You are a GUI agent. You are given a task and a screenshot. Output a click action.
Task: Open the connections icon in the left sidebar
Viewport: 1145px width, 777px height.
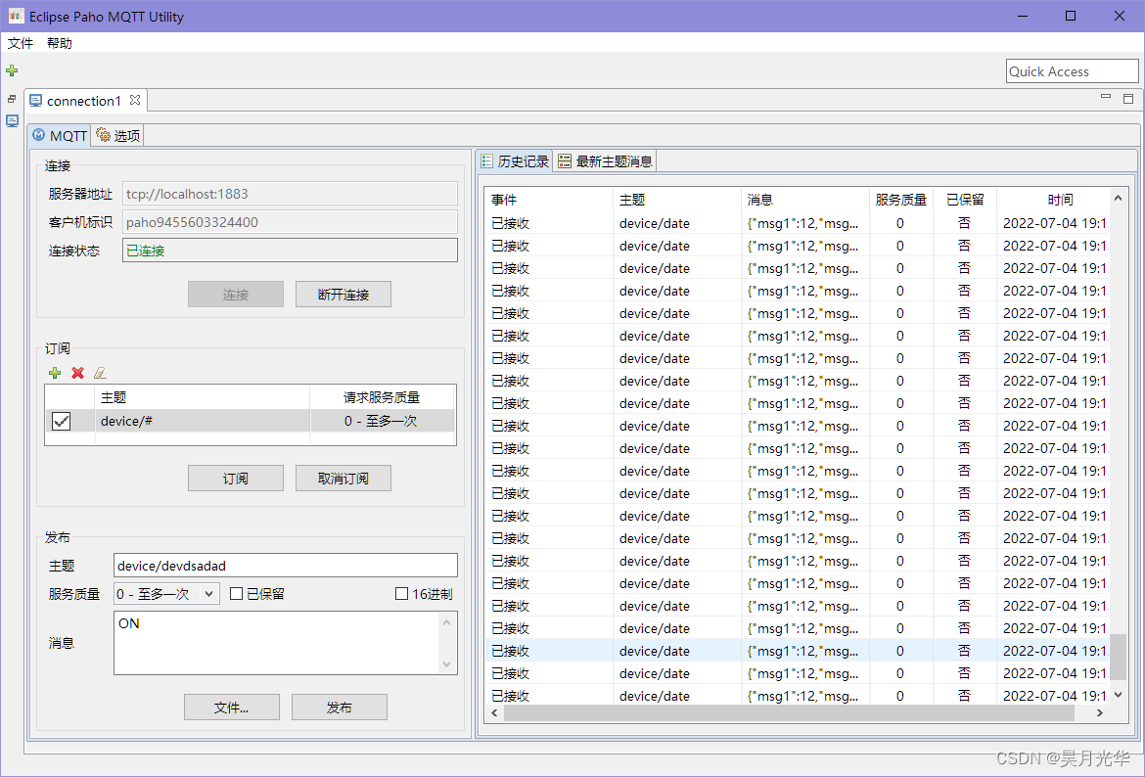click(13, 121)
